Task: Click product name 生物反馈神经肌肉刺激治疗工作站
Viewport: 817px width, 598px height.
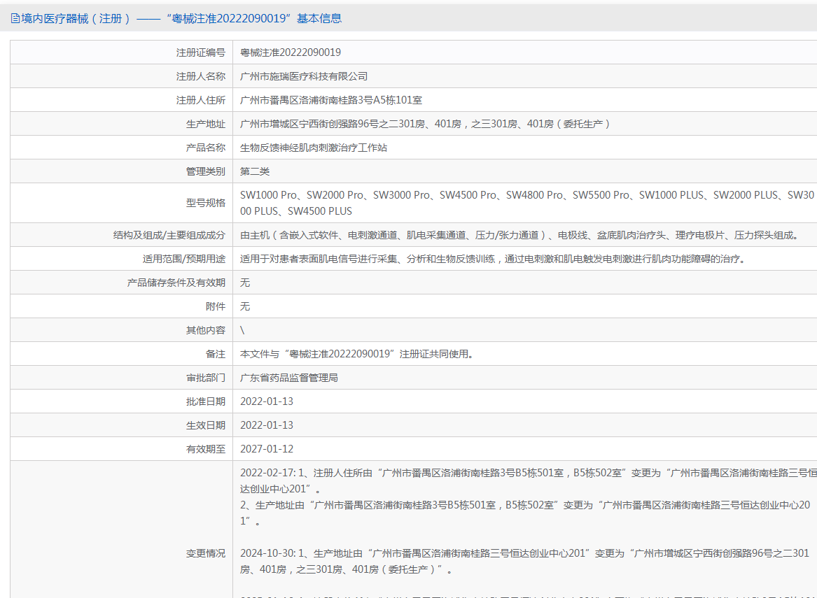Action: 314,148
